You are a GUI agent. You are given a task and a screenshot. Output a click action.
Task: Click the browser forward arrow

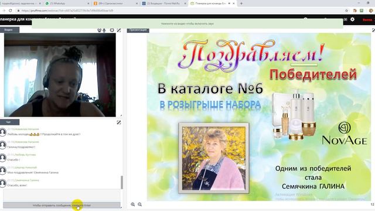(4, 11)
